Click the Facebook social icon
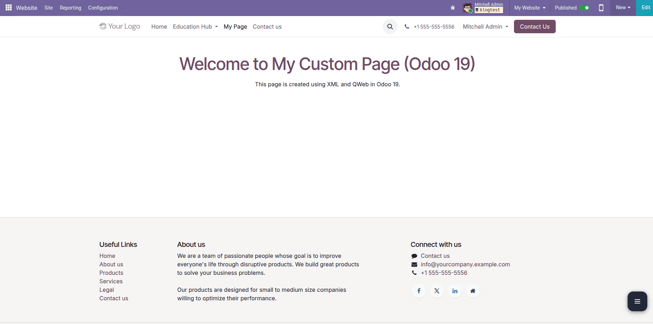Viewport: 653px width, 324px height. click(x=418, y=290)
